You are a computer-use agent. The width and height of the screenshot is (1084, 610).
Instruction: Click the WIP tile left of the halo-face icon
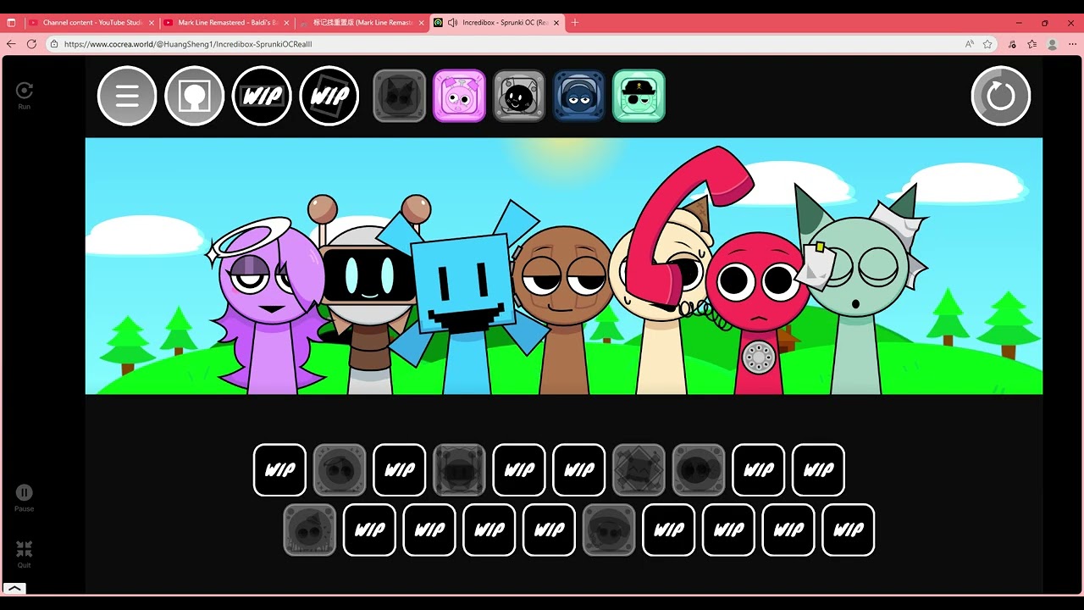(279, 469)
